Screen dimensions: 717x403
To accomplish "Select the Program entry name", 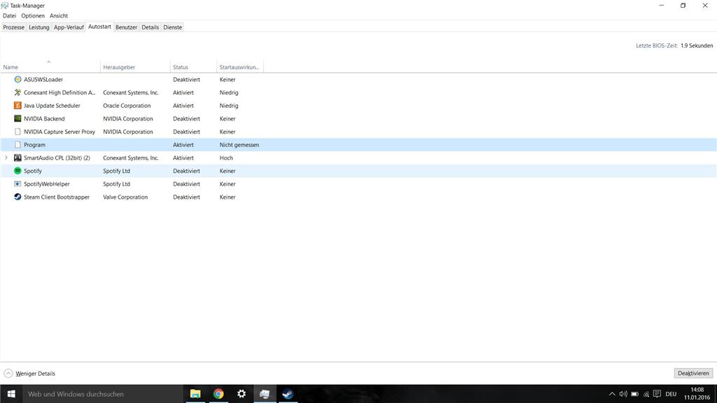I will [x=34, y=145].
